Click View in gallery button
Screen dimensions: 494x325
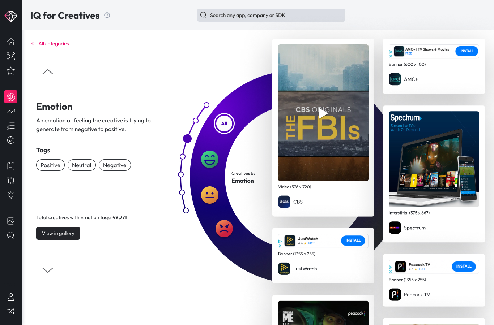(58, 233)
